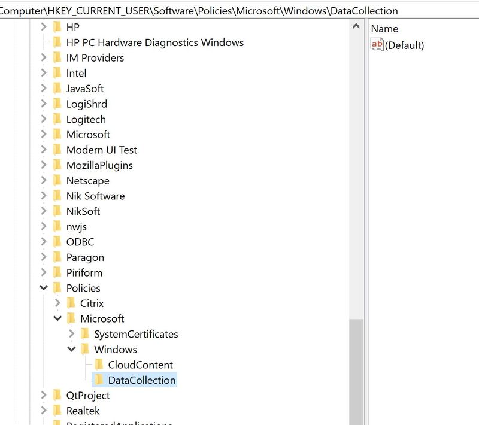Select HP PC Hardware Diagnostics Windows key

[x=155, y=42]
